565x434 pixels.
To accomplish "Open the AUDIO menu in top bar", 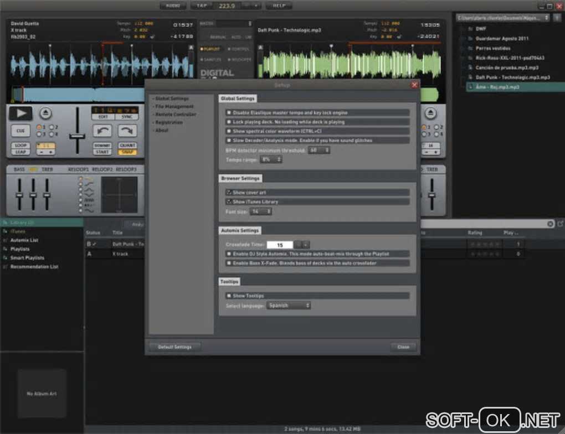I will (x=173, y=6).
